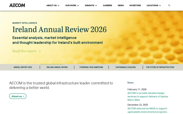The image size is (183, 114).
Task: Show The Future of Infrastructure tab
Action: click(160, 67)
